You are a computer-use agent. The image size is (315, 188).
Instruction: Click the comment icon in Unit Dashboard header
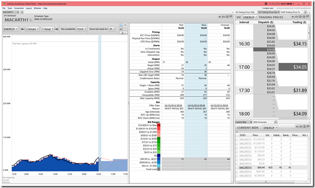pyautogui.click(x=231, y=17)
